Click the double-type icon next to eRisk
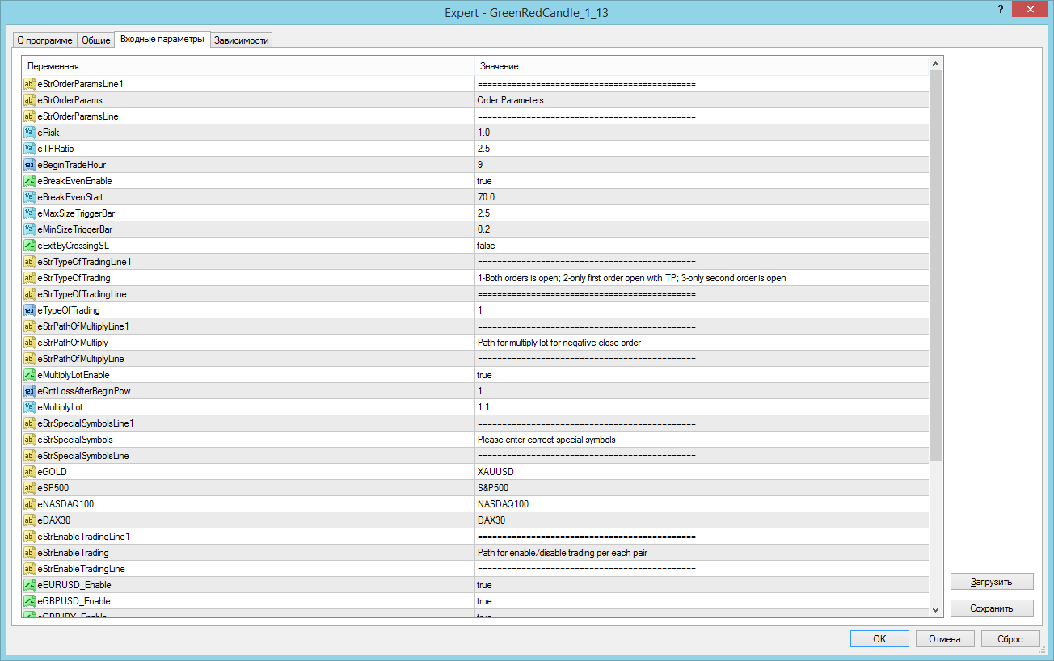The height and width of the screenshot is (661, 1054). (29, 133)
